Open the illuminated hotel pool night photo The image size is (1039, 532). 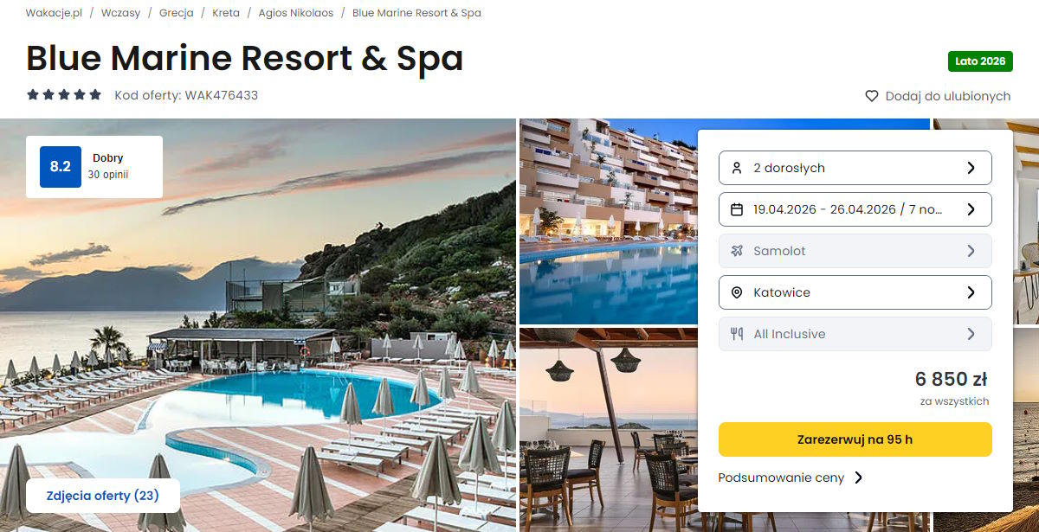pos(609,221)
